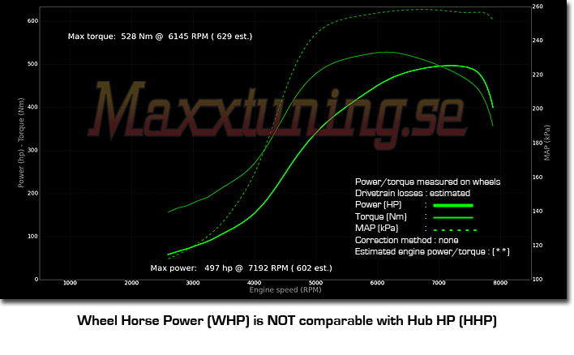Click the 500 label on left axis

pos(32,64)
